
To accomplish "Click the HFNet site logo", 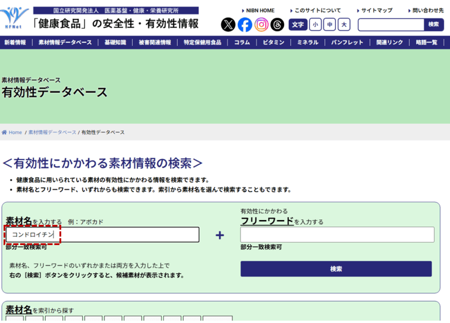I will 14,17.
